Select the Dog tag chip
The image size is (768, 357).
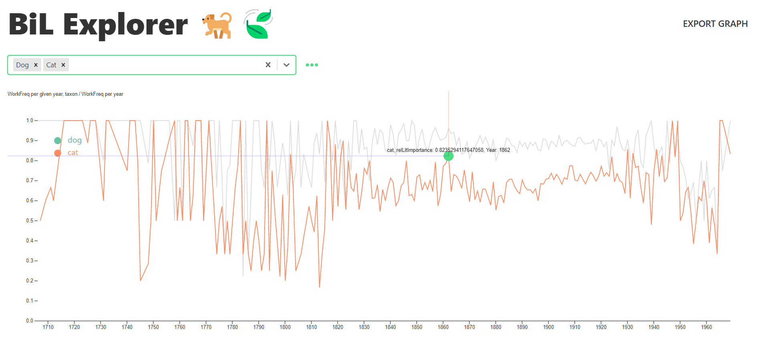point(22,65)
